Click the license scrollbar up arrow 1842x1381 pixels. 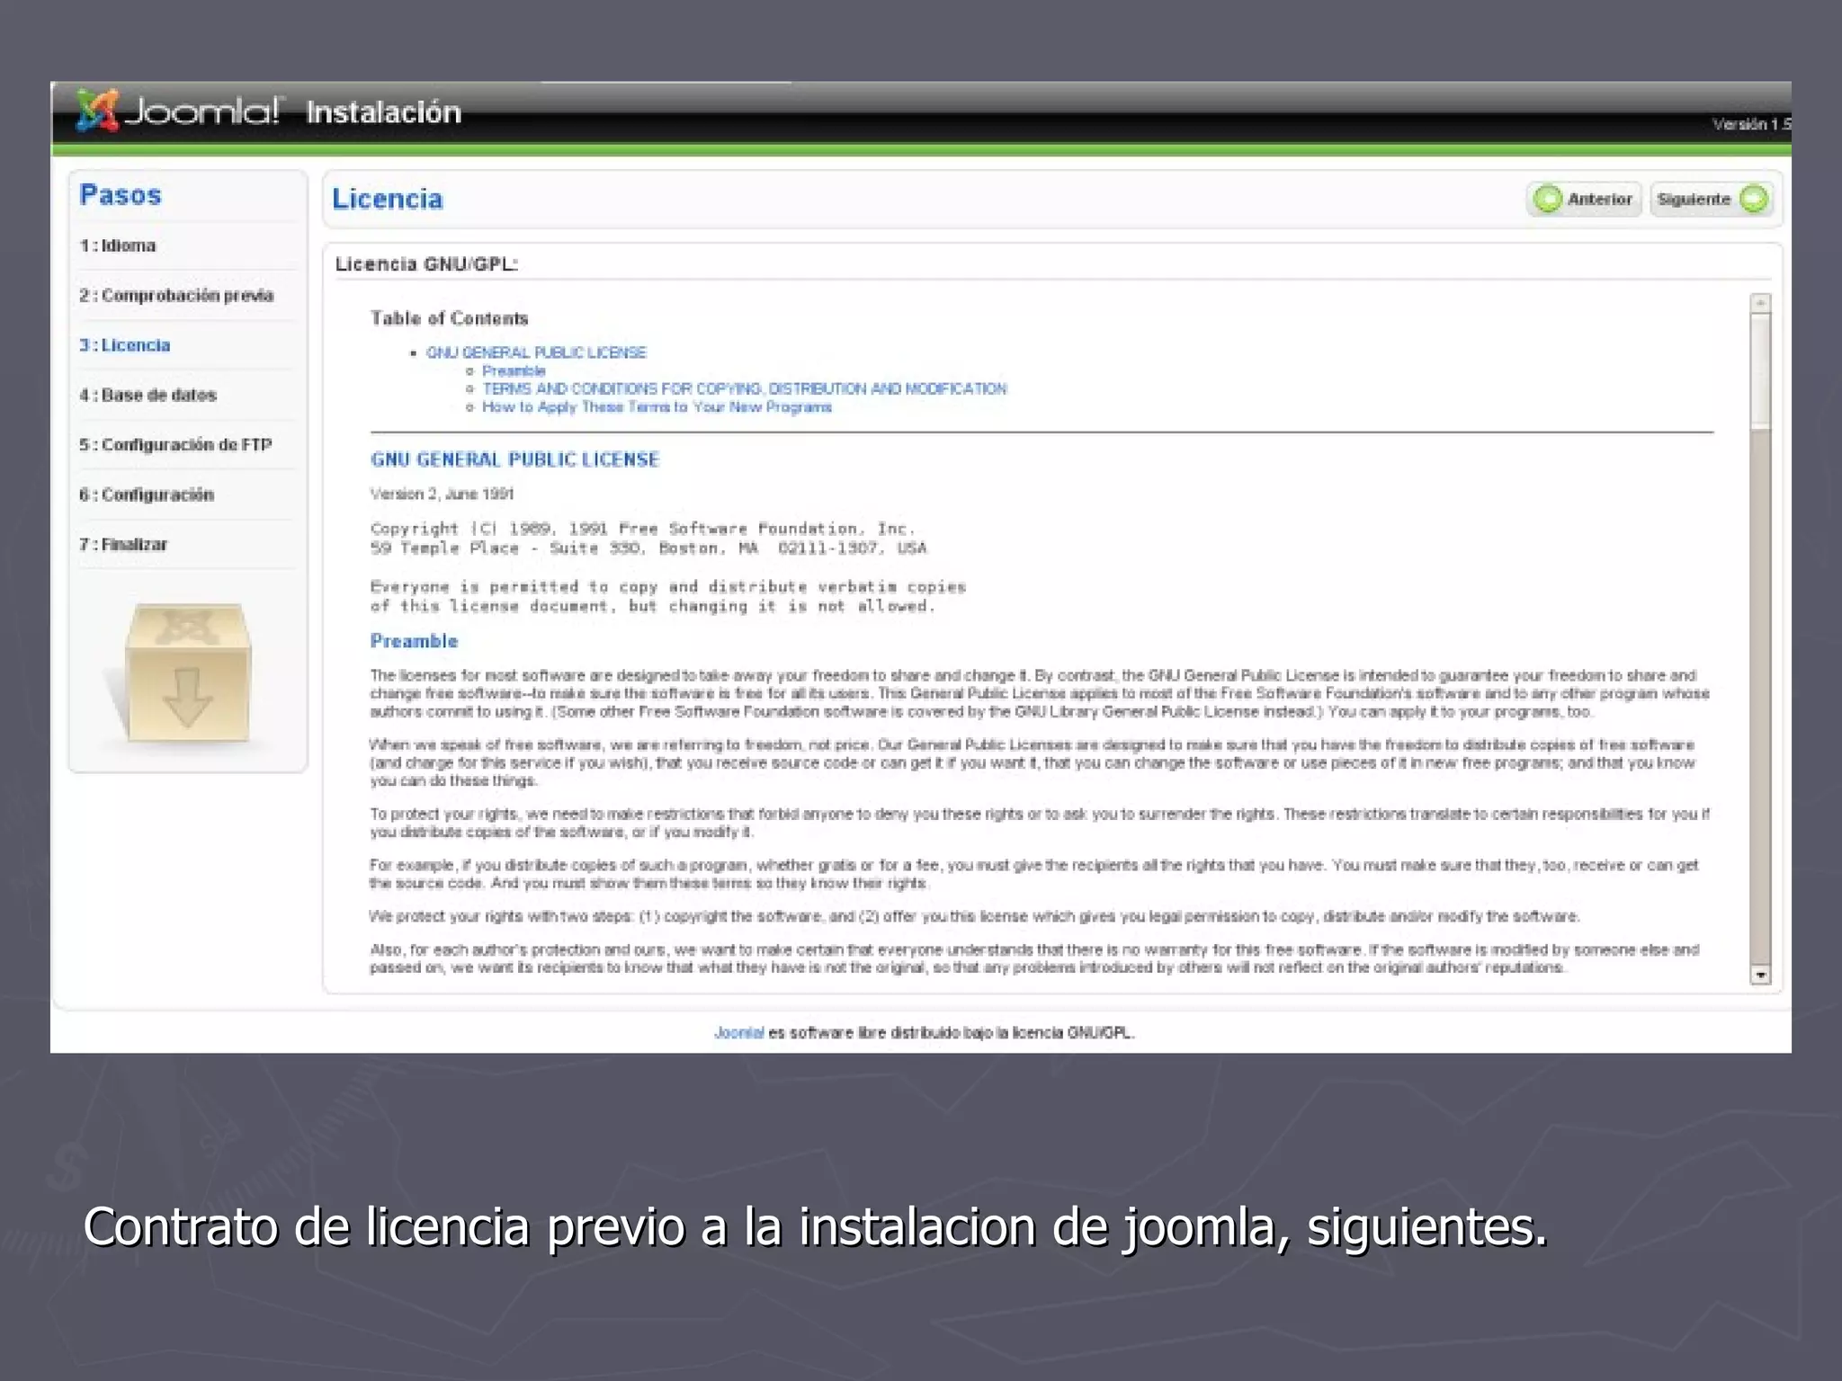(1760, 303)
